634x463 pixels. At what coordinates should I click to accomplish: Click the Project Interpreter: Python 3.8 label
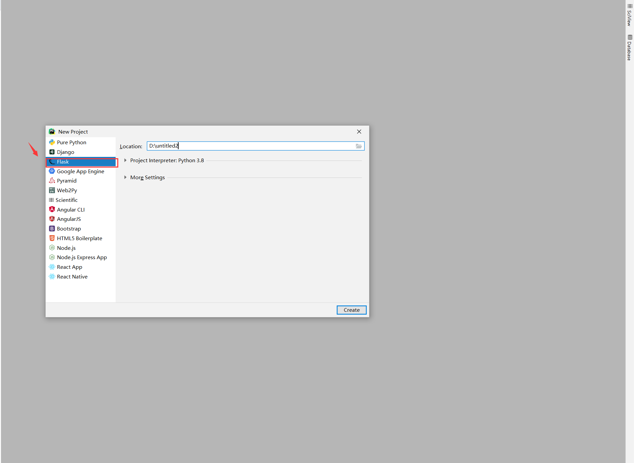tap(167, 161)
